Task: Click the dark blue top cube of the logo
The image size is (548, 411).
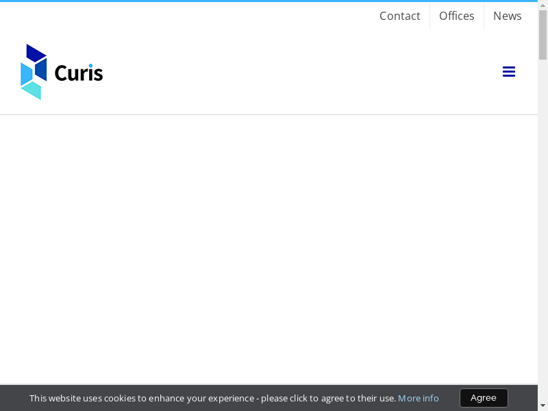Action: tap(36, 54)
